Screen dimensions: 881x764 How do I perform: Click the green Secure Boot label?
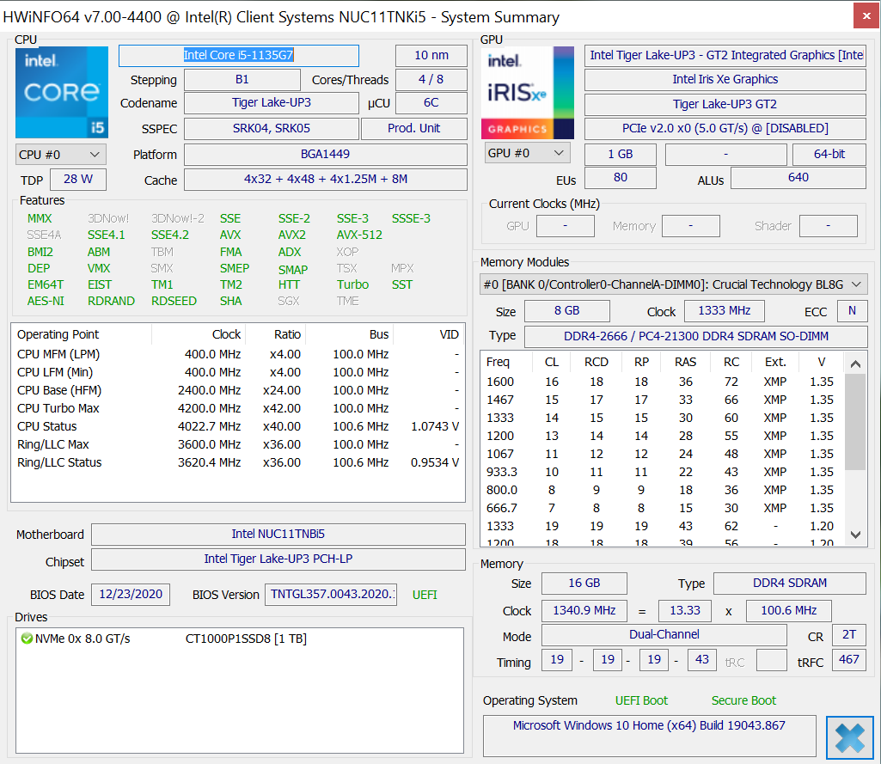click(743, 700)
